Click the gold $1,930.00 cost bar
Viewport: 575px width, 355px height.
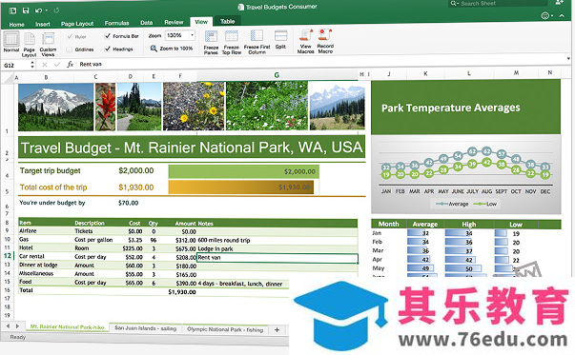coord(241,187)
